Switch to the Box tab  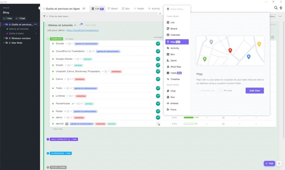(x=126, y=9)
